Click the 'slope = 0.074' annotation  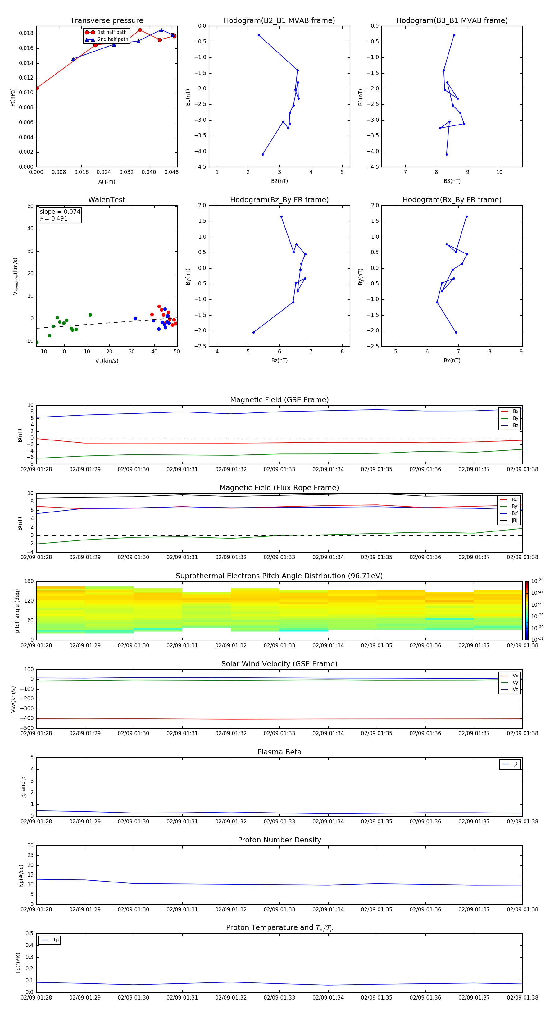coord(60,212)
